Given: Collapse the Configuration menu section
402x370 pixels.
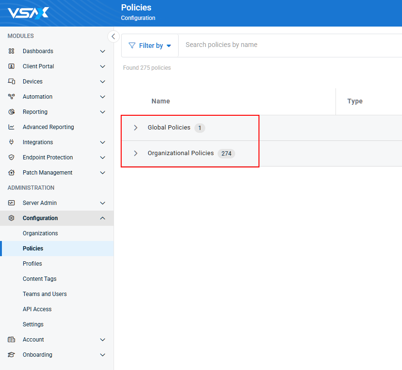Looking at the screenshot, I should coord(103,218).
